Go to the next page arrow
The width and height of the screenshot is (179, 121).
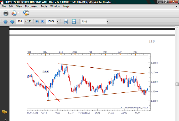(x=12, y=22)
